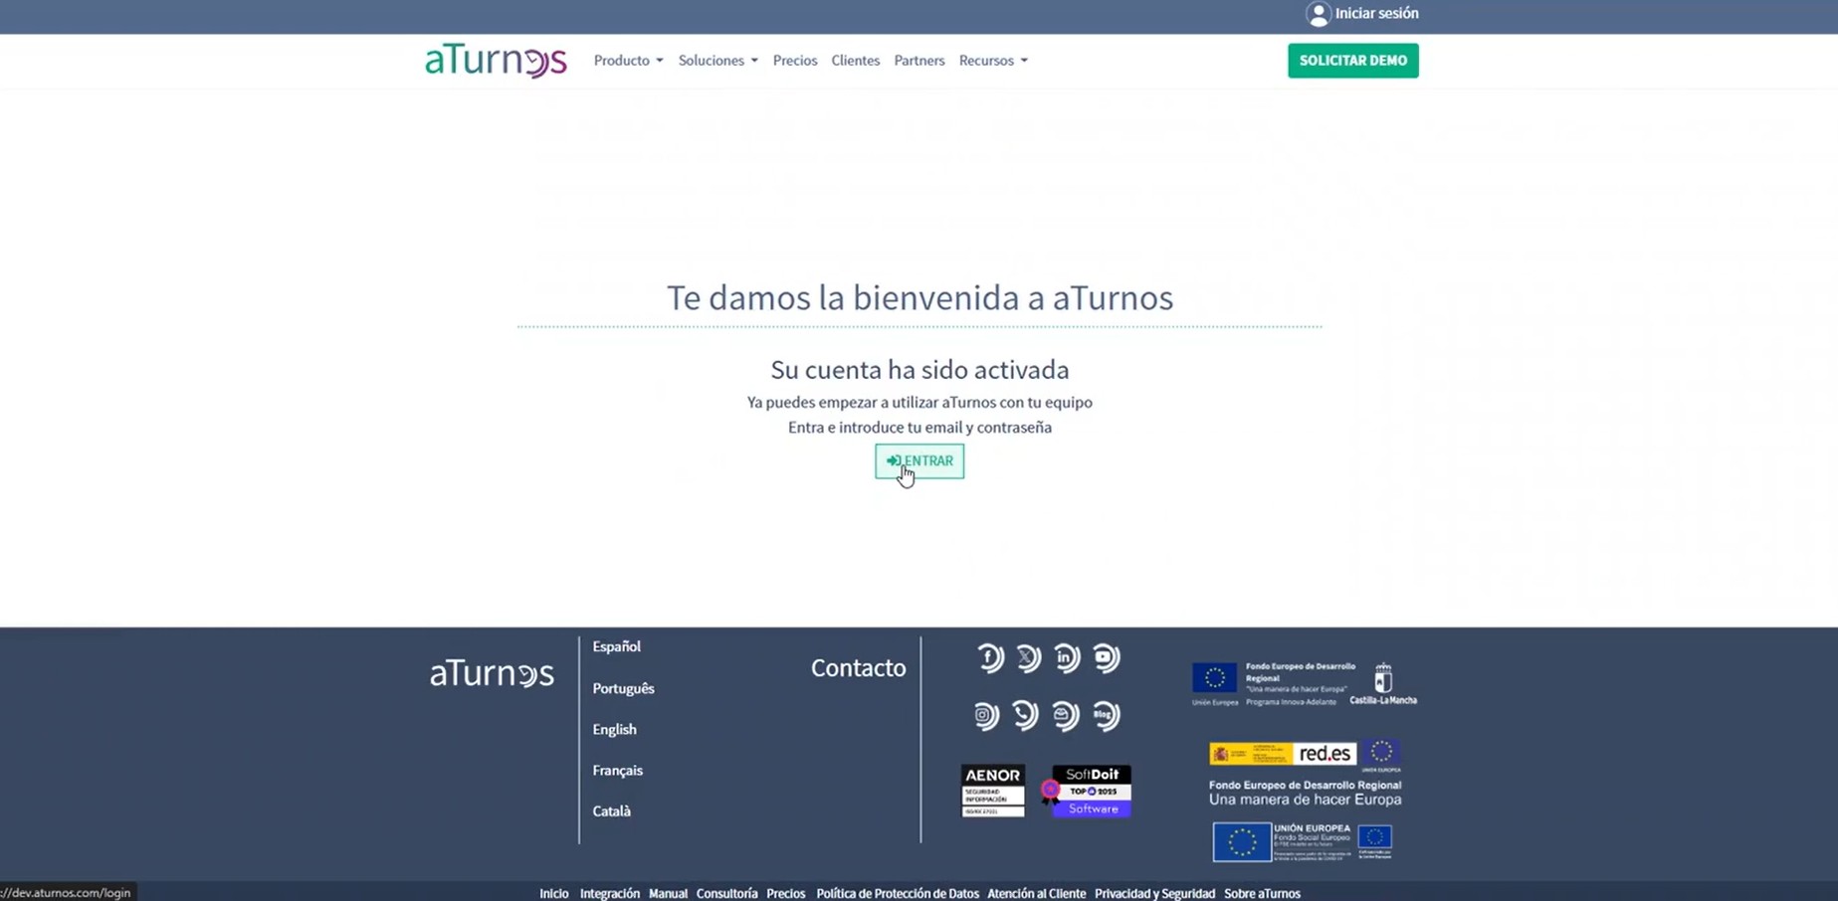1838x901 pixels.
Task: Click the aTurnos logo in header
Action: (x=496, y=61)
